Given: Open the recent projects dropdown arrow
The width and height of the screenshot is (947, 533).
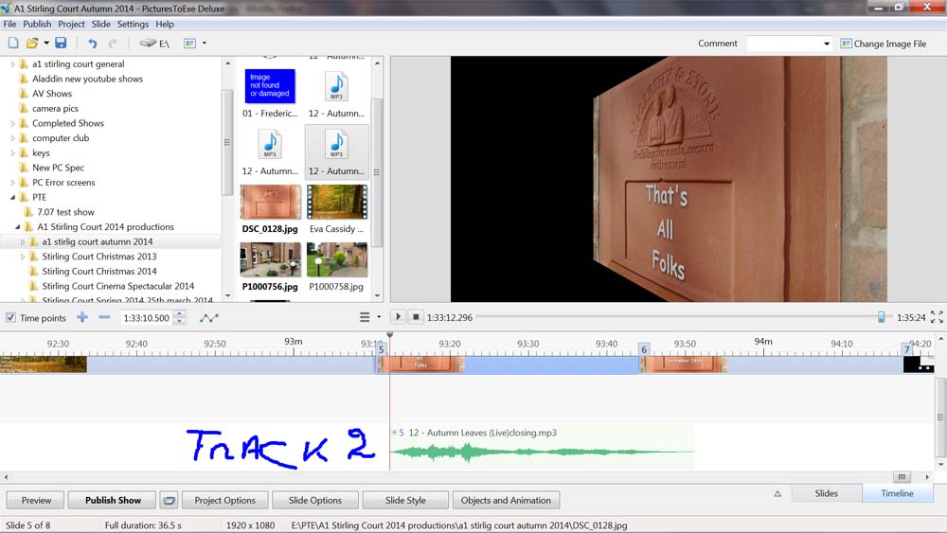Looking at the screenshot, I should coord(45,44).
